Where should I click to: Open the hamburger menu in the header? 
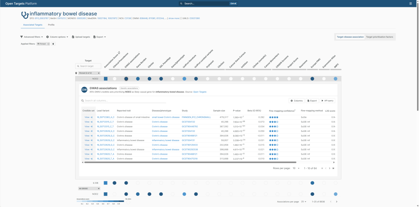tap(410, 3)
